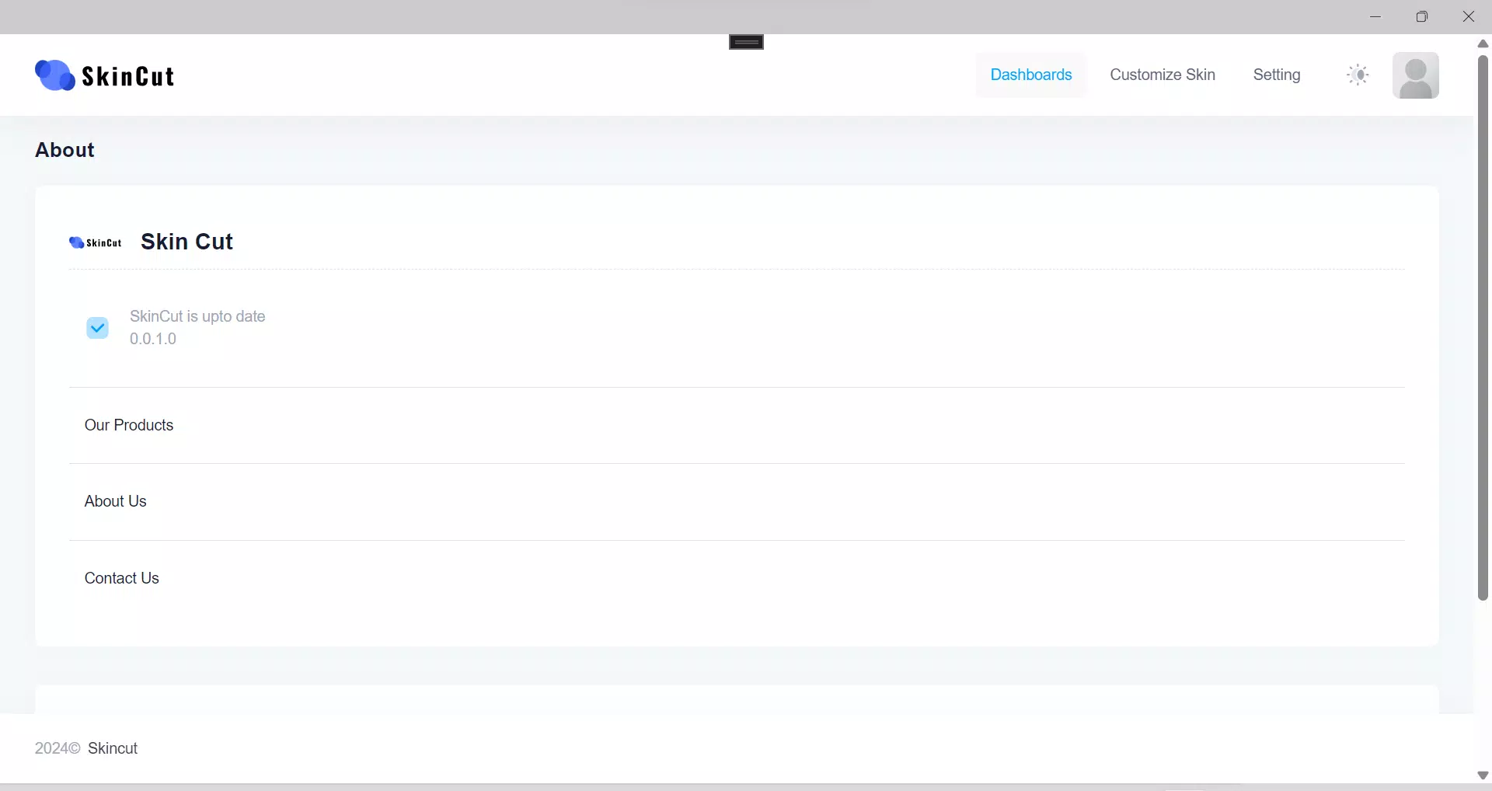
Task: Click the Skincut footer link
Action: tap(113, 748)
